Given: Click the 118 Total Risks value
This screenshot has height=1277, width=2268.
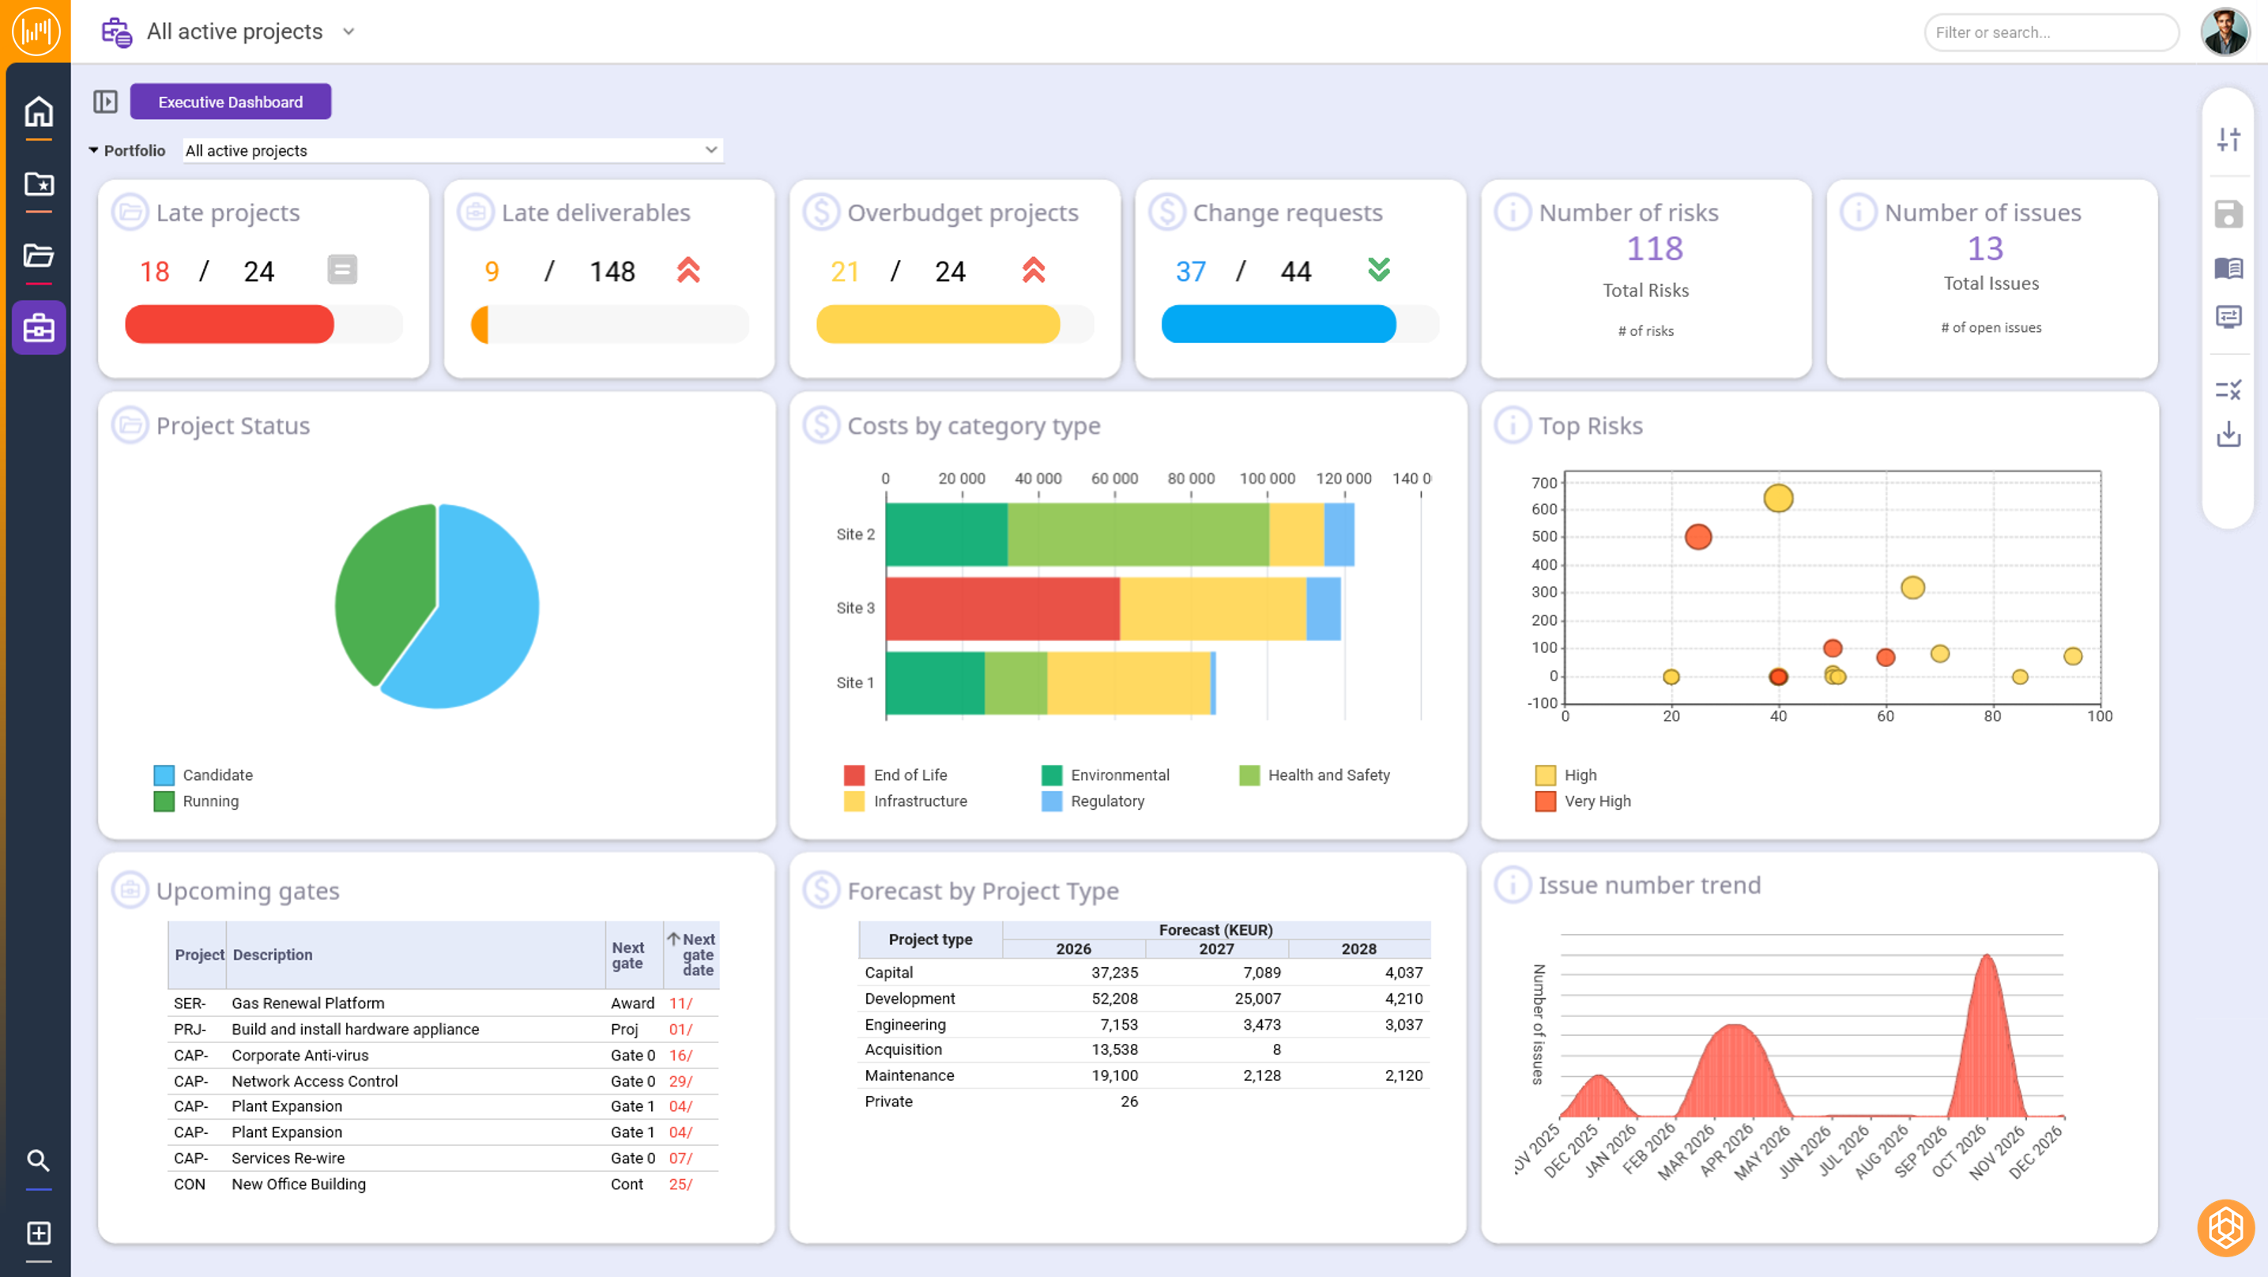Looking at the screenshot, I should [x=1654, y=248].
